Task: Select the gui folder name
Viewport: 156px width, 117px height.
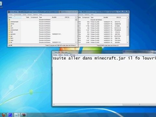Action: coord(11,36)
